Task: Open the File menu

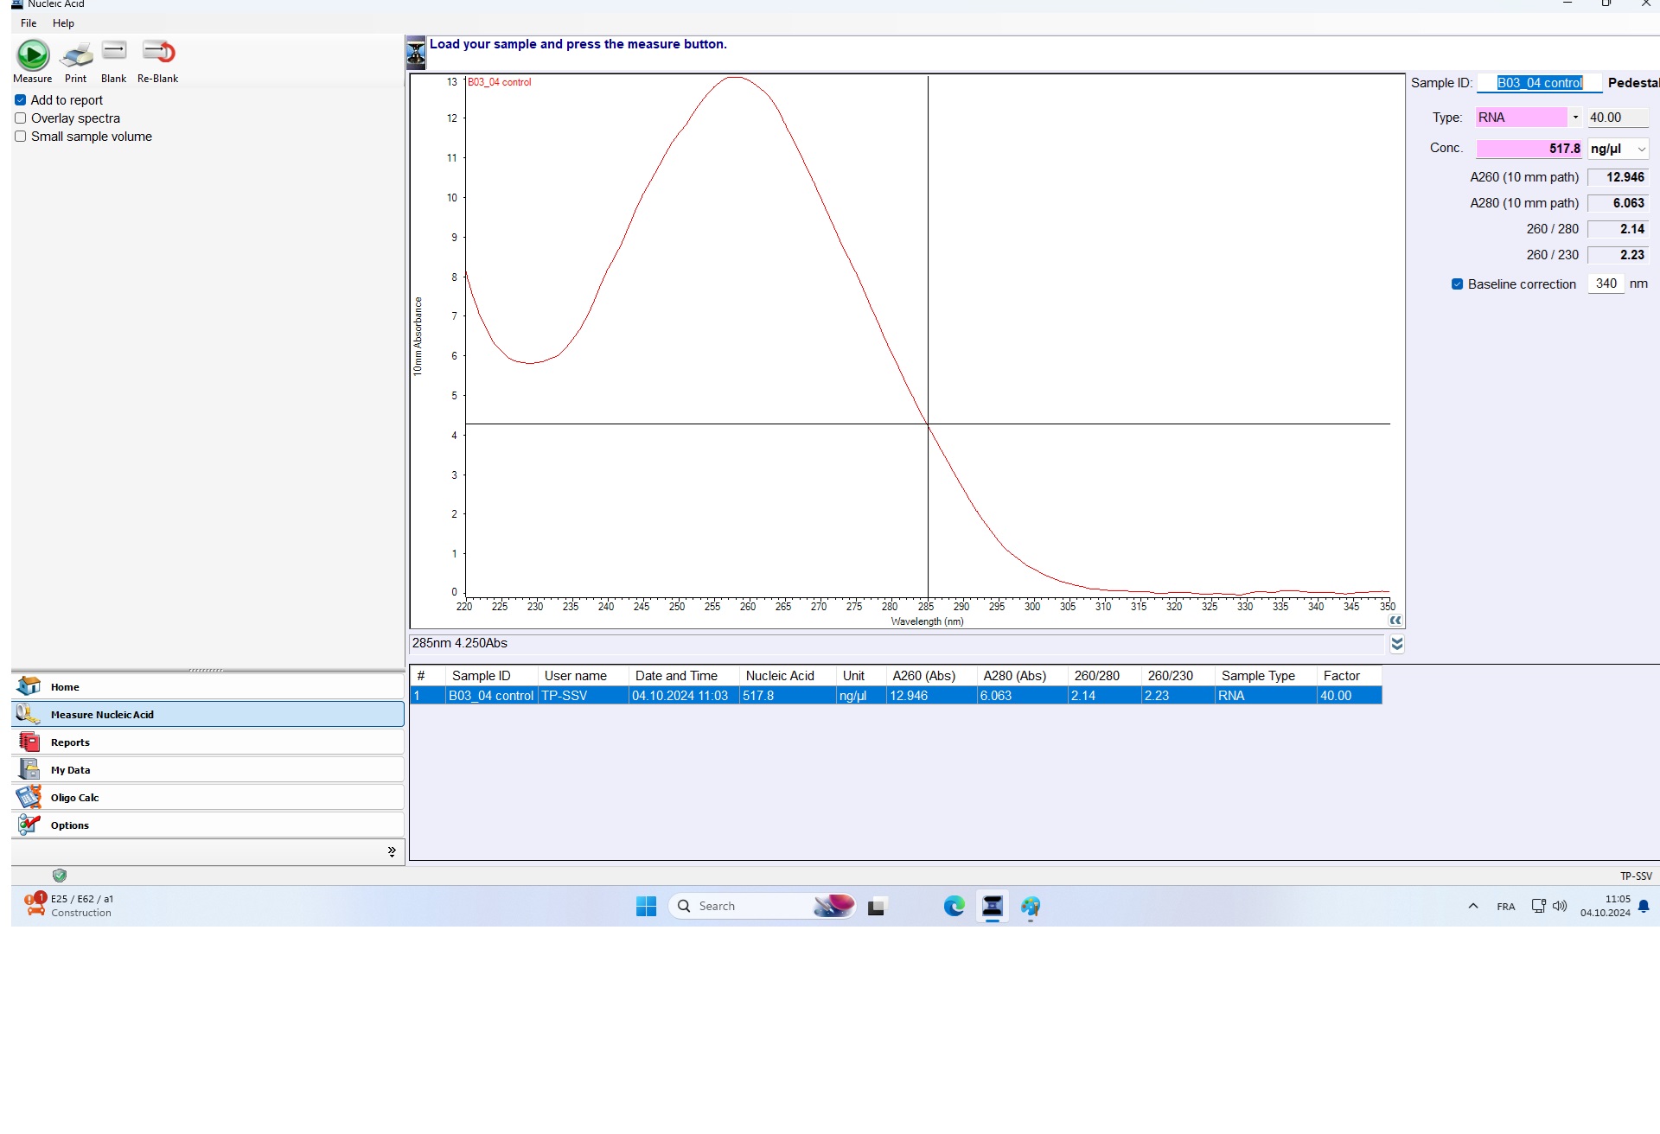Action: pos(29,23)
